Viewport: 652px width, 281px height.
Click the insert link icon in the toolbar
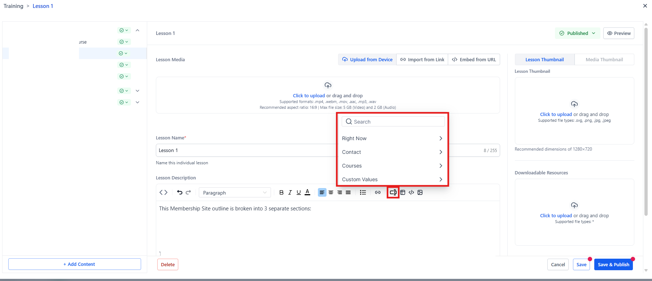click(x=378, y=193)
